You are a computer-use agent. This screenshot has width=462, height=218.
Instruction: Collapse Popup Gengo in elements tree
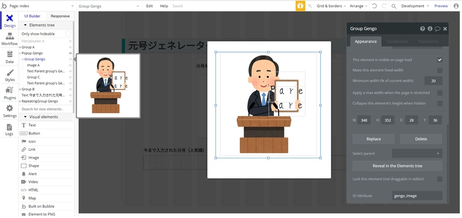click(x=20, y=53)
